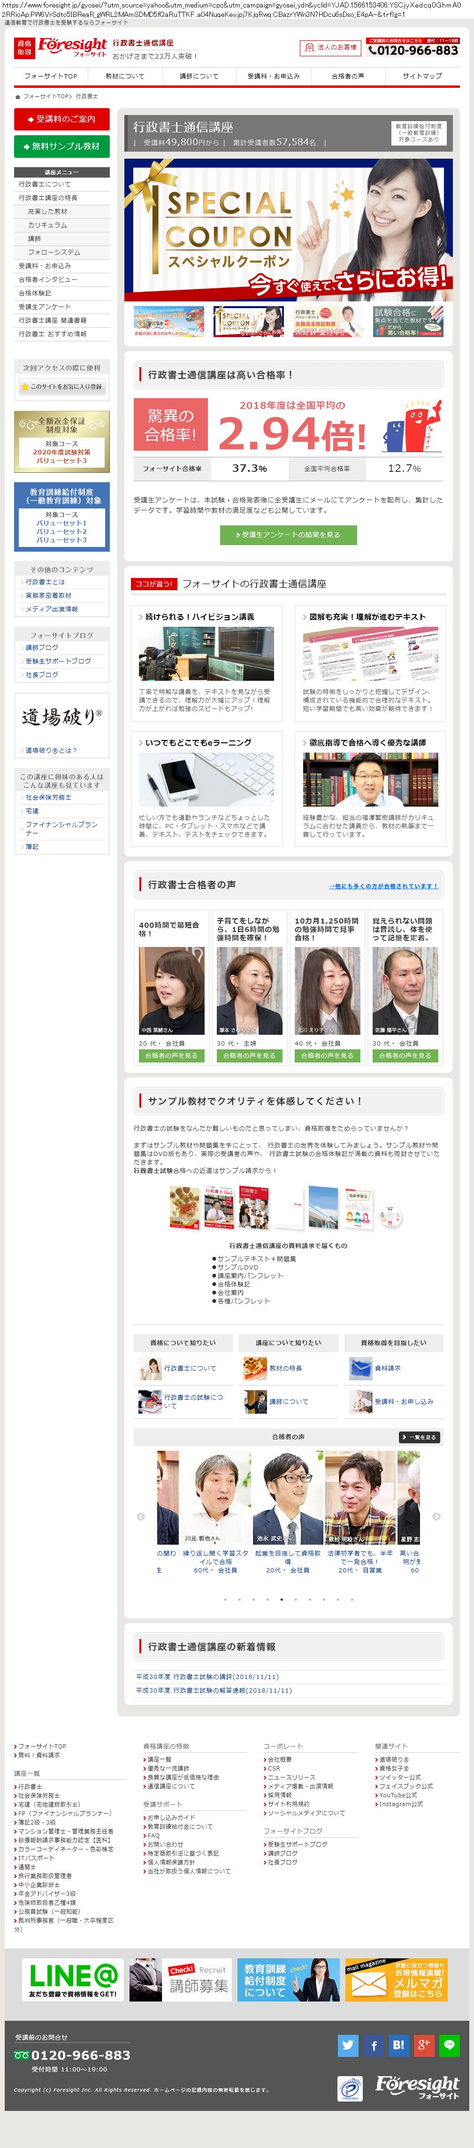
Task: Click the 講師募集 Recruit footer banner
Action: (180, 1980)
